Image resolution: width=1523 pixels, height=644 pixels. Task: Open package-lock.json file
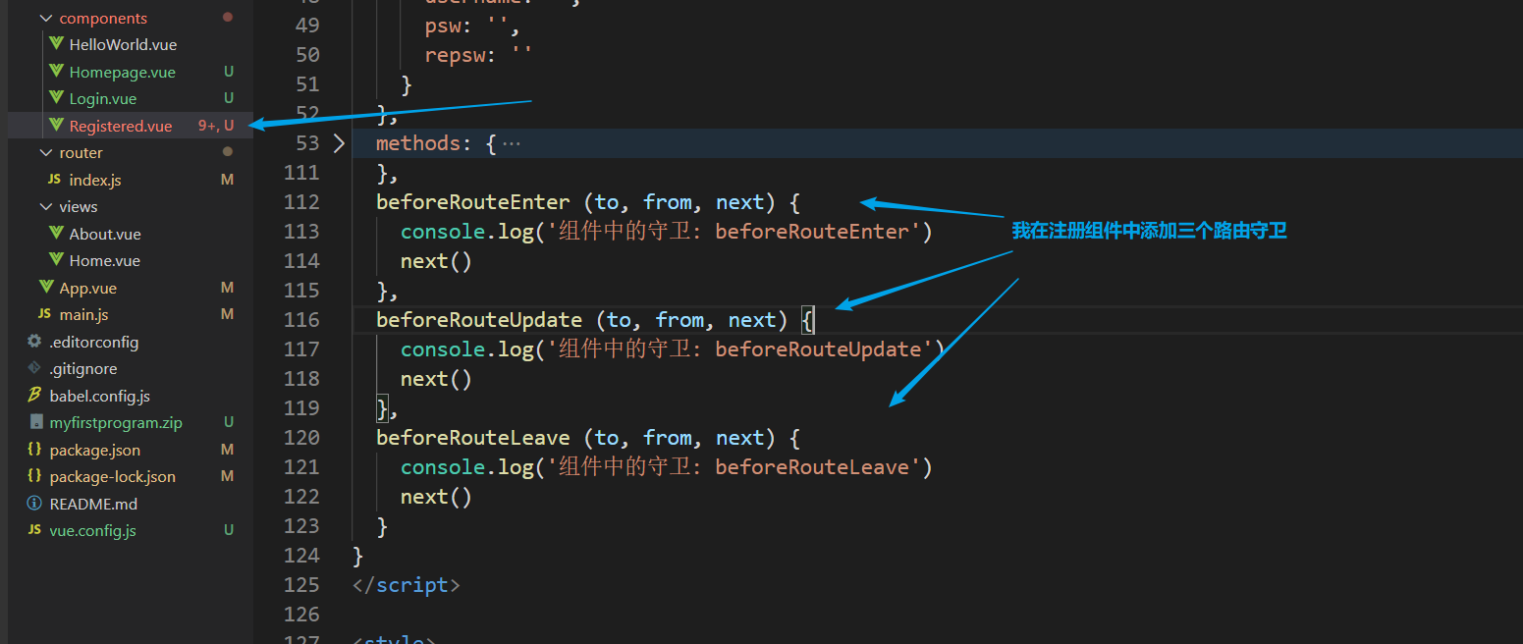tap(112, 477)
